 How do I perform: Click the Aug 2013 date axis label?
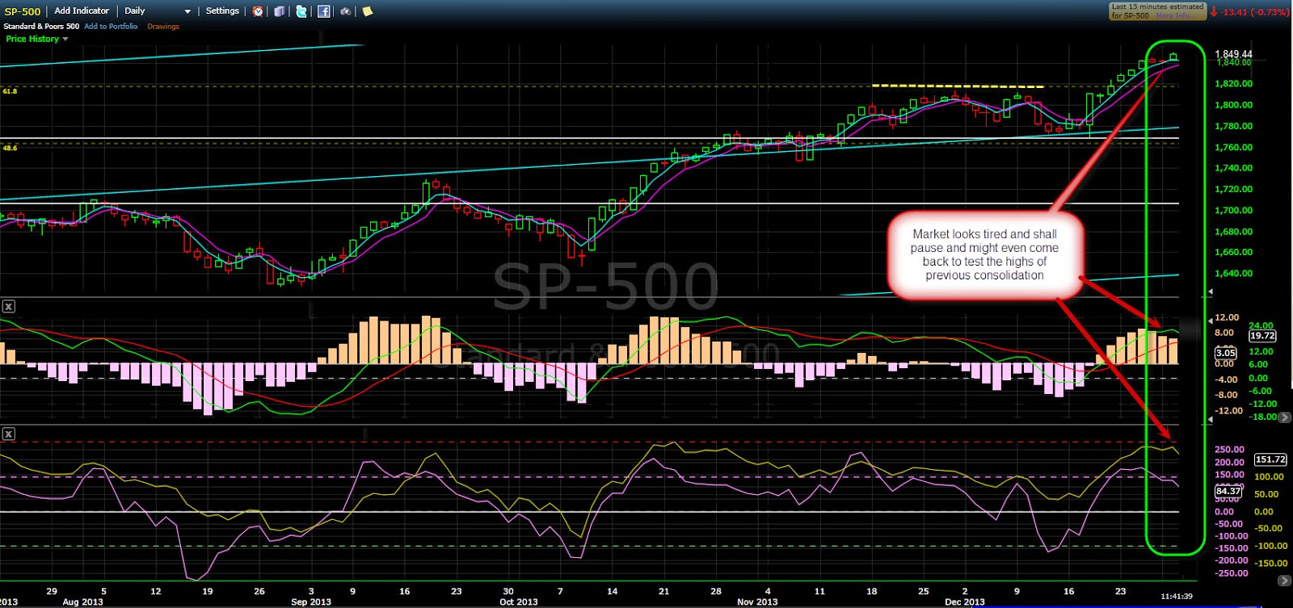[x=82, y=602]
